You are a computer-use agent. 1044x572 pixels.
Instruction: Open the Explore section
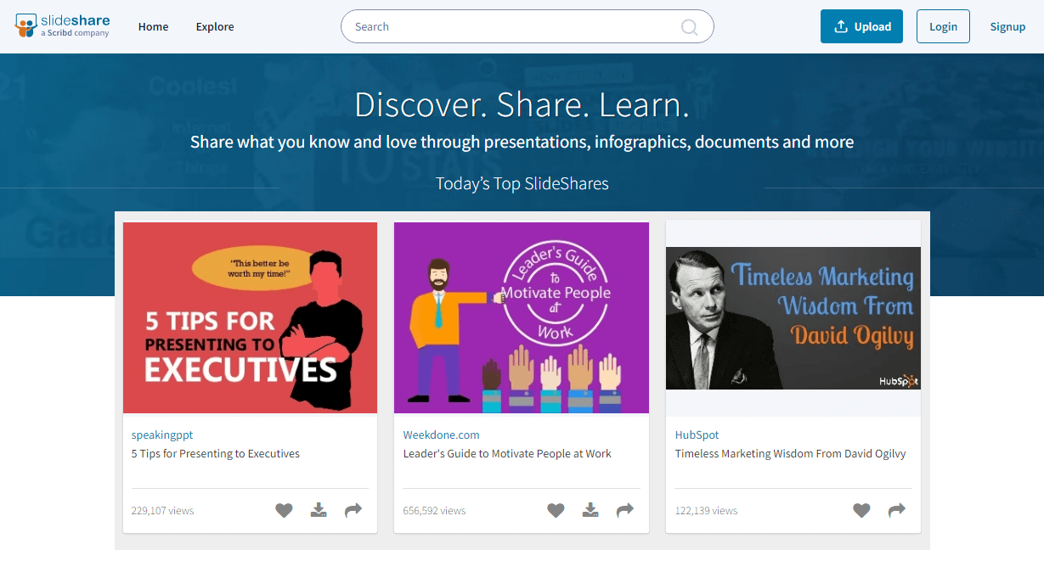pos(214,26)
